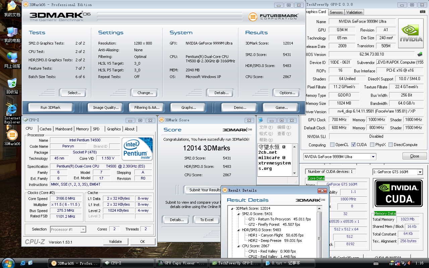This screenshot has width=429, height=268.
Task: Switch to the Caches tab in CPU-Z
Action: pos(46,129)
